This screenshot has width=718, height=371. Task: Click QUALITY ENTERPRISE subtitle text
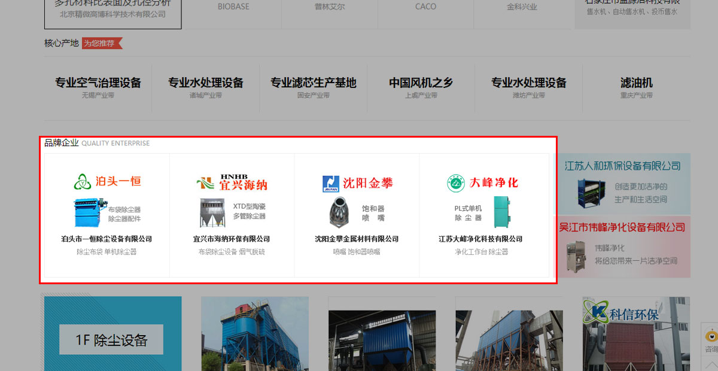pos(115,144)
